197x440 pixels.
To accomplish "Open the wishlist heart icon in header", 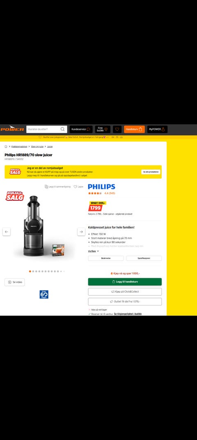I will pyautogui.click(x=117, y=129).
